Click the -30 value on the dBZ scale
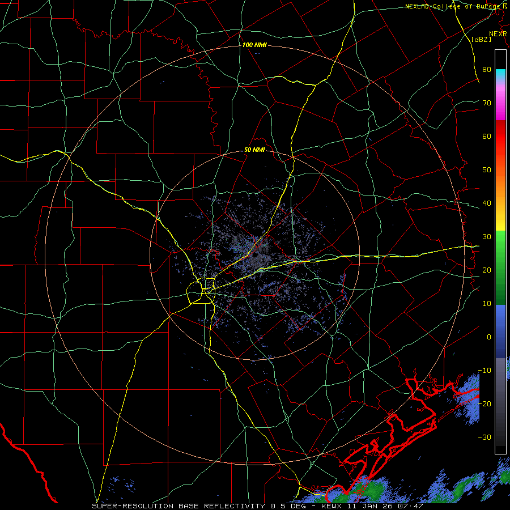510x510 pixels. (x=484, y=437)
